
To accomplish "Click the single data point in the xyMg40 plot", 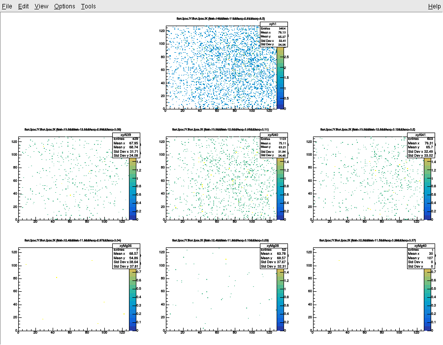I will pos(339,260).
